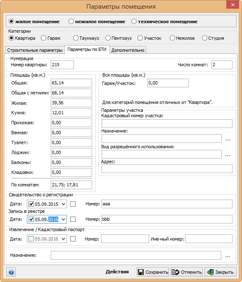Viewport: 242px width, 282px height.
Task: Click the Номер квартиры field
Action: (62, 65)
